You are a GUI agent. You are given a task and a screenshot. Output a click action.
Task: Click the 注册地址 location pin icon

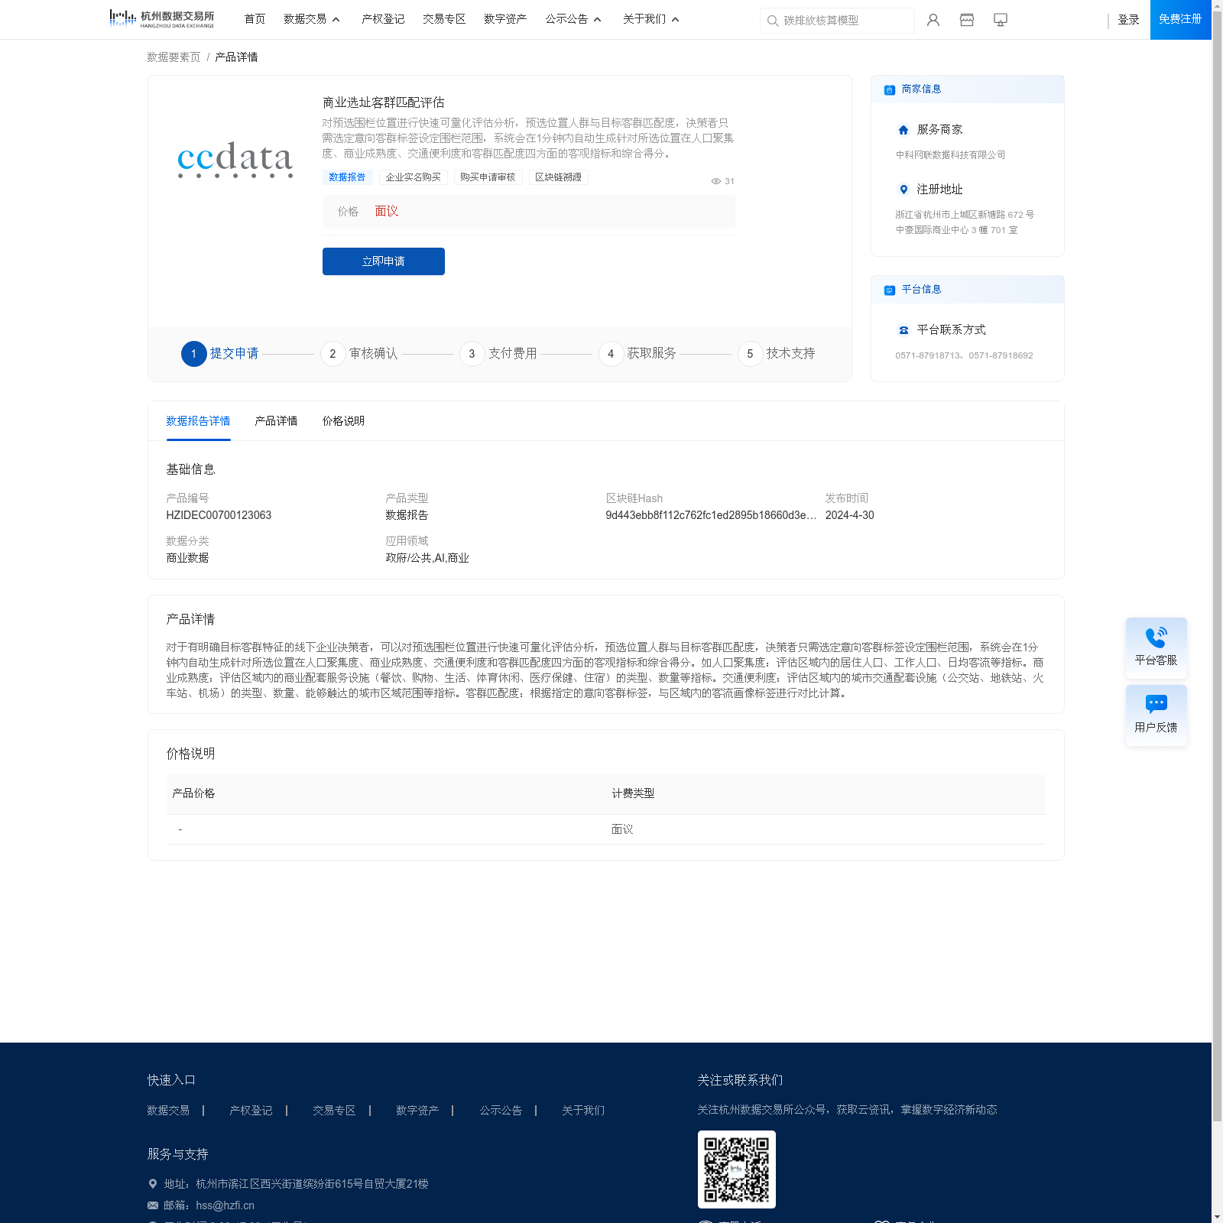(x=903, y=190)
